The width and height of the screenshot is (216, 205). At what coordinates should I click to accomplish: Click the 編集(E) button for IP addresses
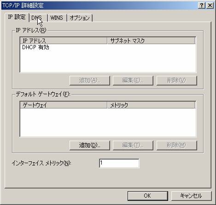(x=133, y=80)
